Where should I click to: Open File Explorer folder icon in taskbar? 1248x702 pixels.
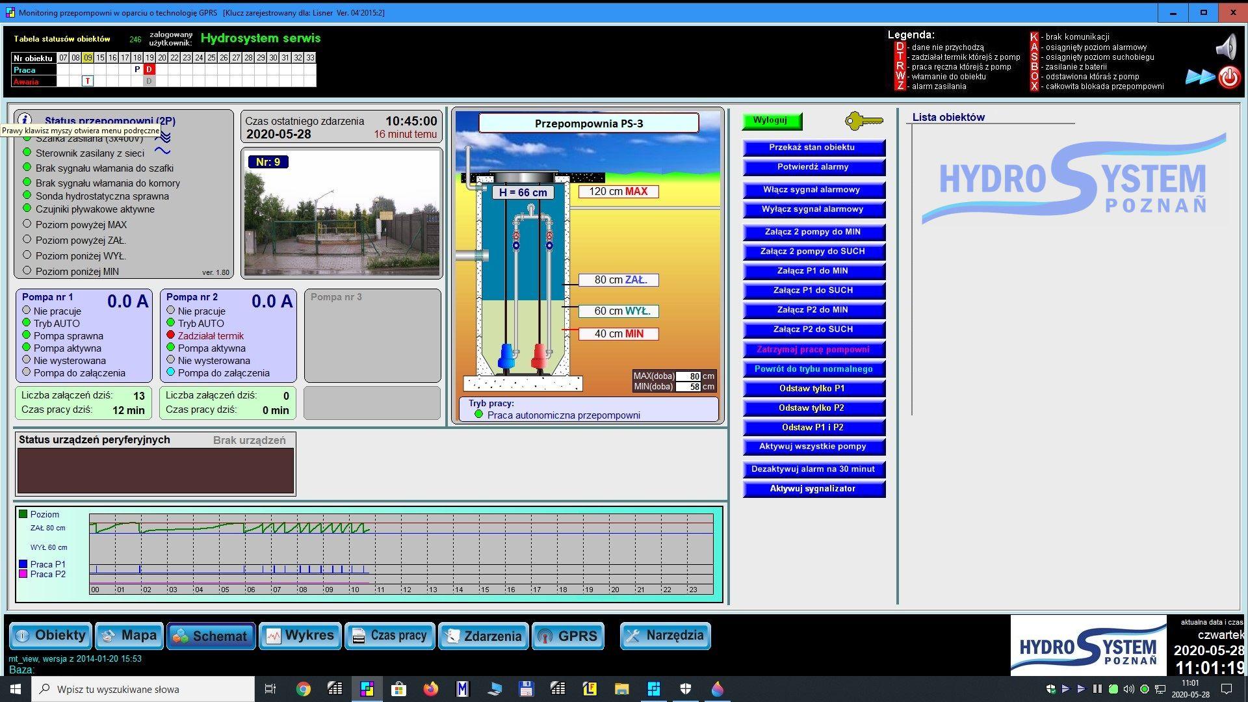pos(621,689)
